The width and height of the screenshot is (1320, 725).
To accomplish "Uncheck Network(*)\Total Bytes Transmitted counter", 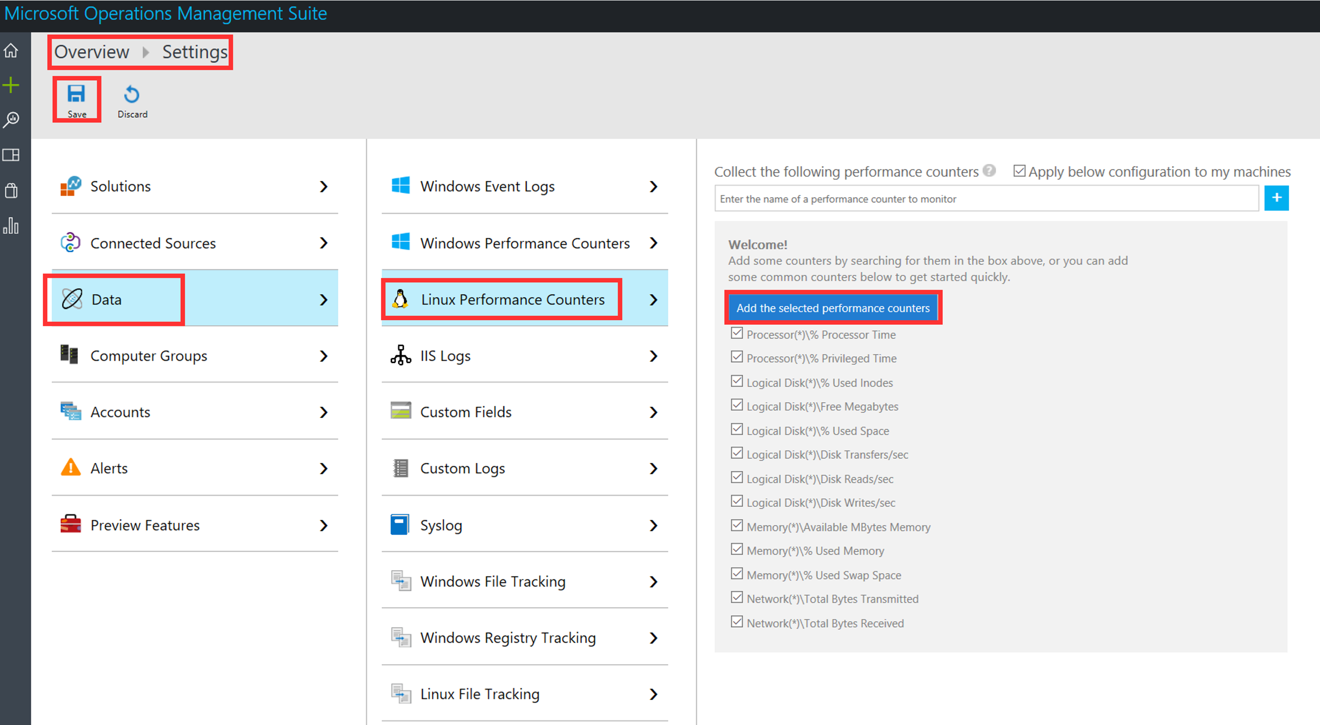I will click(737, 598).
